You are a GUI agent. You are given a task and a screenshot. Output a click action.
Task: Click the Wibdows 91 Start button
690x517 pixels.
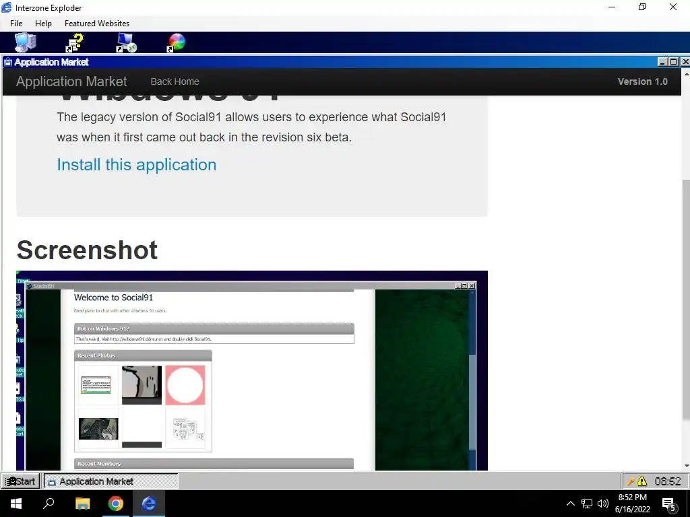(20, 481)
